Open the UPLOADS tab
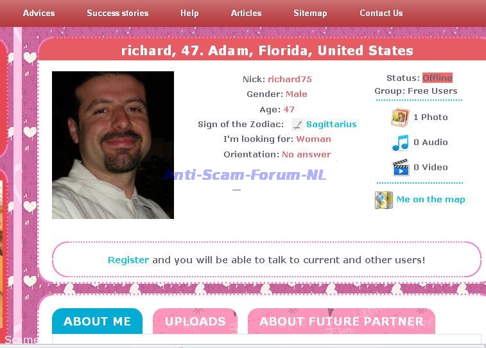Screen dimensions: 486x348 (x=195, y=322)
